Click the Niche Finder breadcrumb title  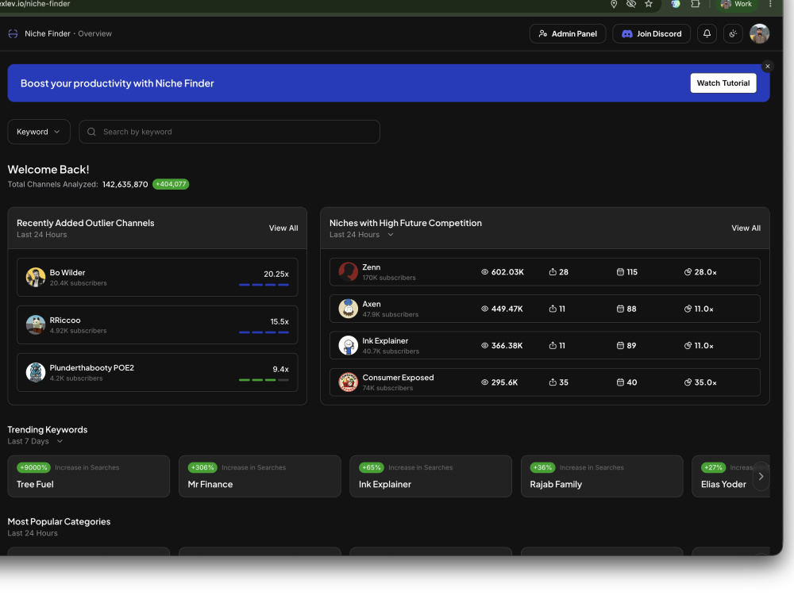pos(48,34)
